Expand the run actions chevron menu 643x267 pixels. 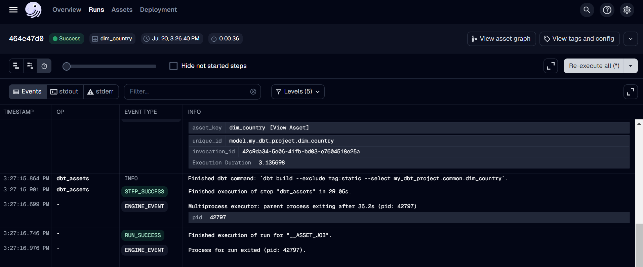click(631, 39)
